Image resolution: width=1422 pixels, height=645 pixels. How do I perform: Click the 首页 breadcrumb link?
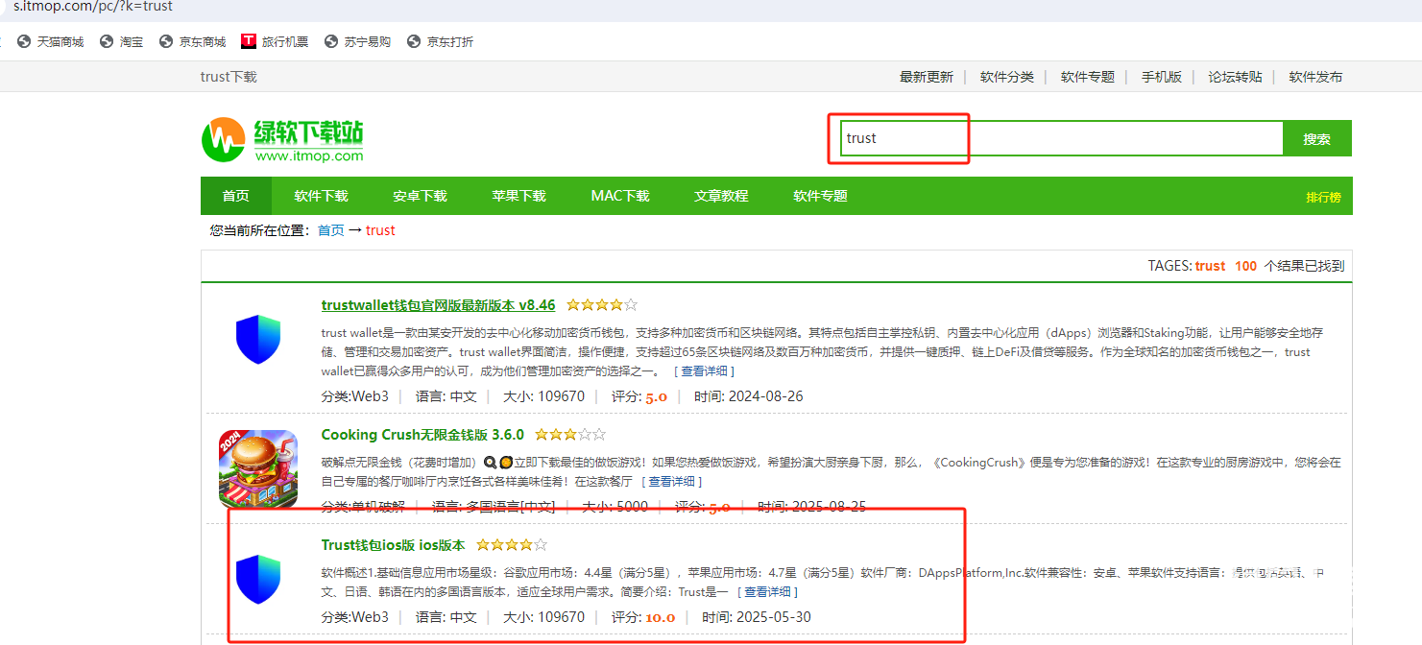coord(330,230)
